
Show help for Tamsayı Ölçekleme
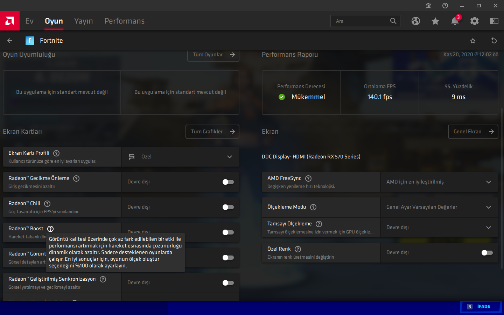(x=319, y=224)
